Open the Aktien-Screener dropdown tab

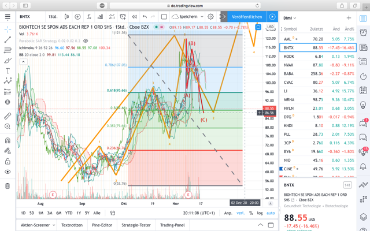[37, 225]
